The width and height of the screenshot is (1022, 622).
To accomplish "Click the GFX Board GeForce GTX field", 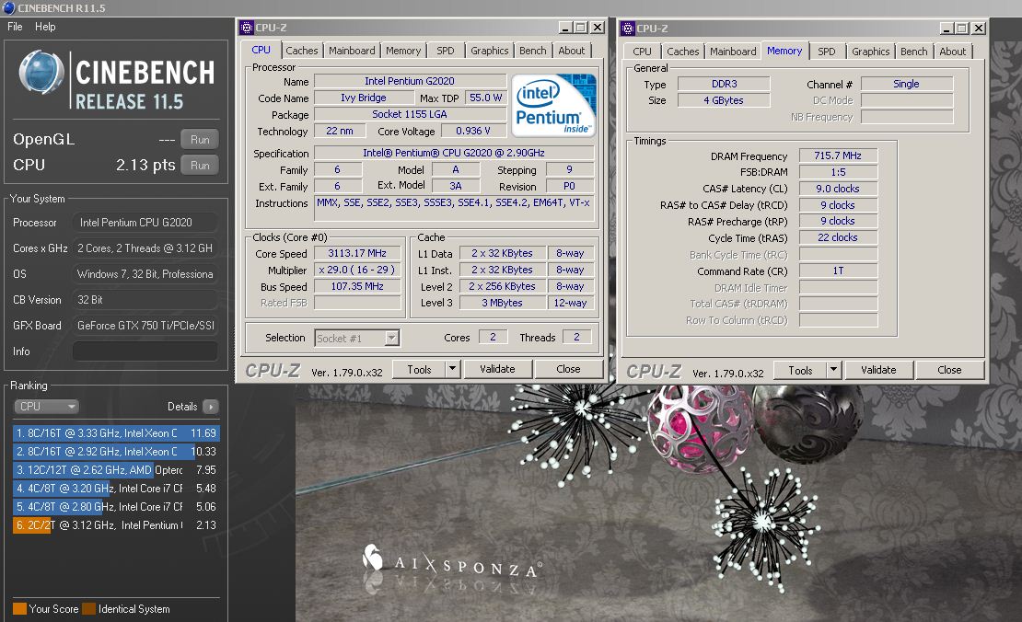I will (x=145, y=326).
